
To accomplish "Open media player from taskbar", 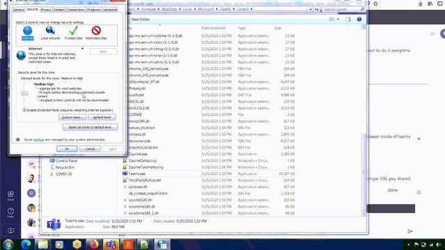I will [59, 244].
